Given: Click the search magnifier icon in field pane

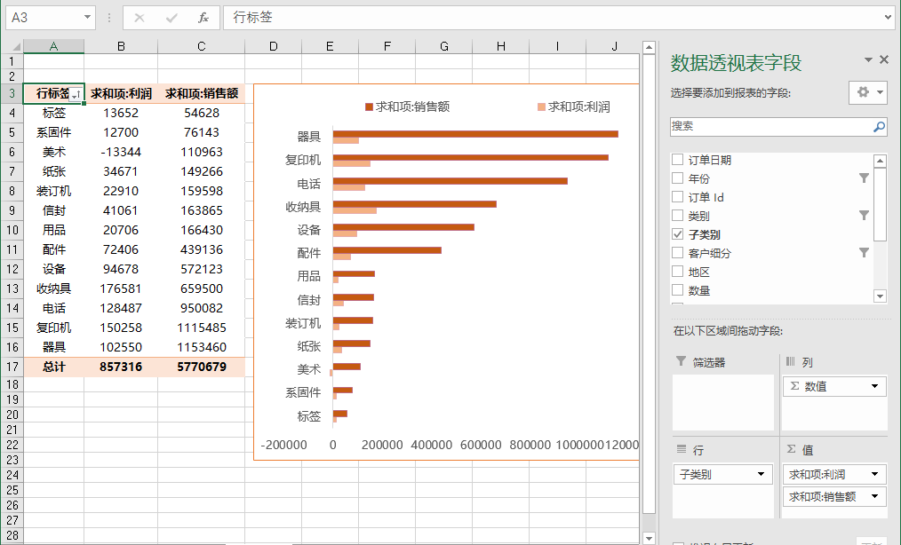Looking at the screenshot, I should 879,127.
